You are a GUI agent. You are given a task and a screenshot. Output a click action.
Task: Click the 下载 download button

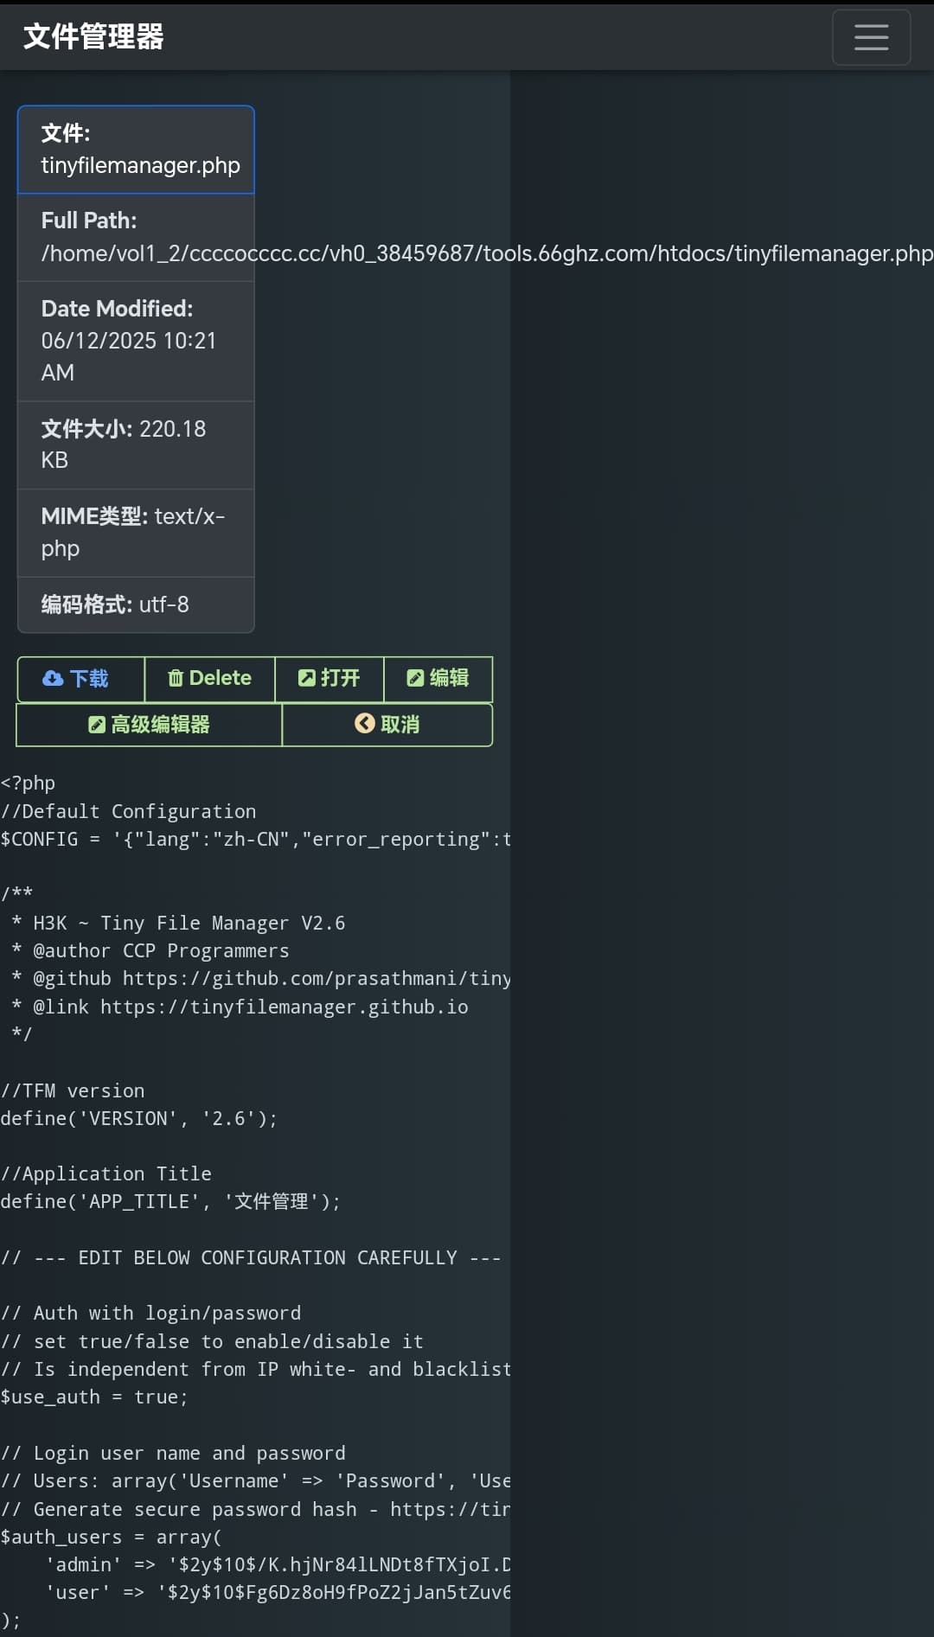pos(81,679)
